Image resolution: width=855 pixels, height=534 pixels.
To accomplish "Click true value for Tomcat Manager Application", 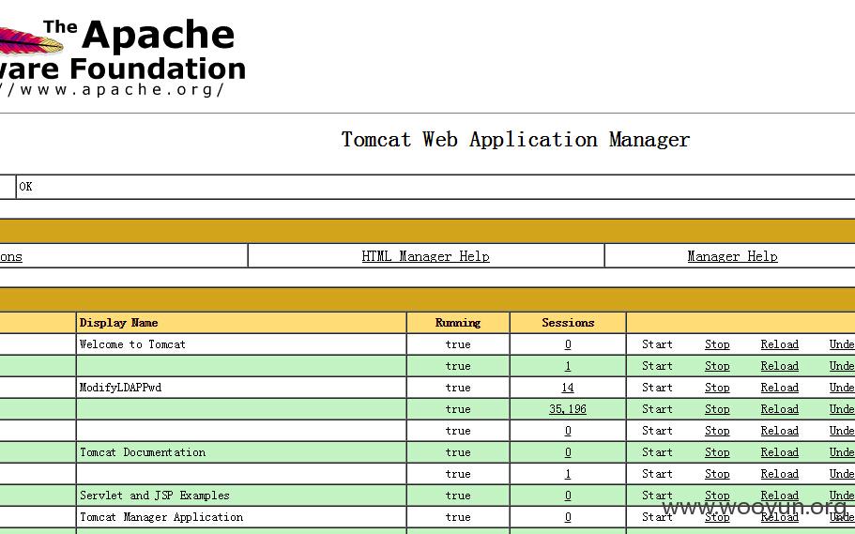I will [458, 517].
